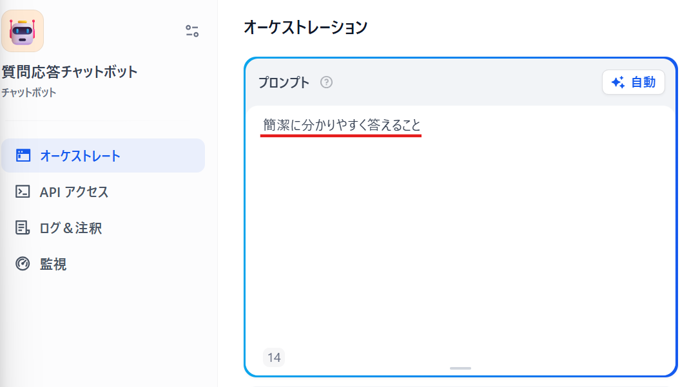Switch to the 監視 menu item
Image resolution: width=689 pixels, height=387 pixels.
[103, 263]
